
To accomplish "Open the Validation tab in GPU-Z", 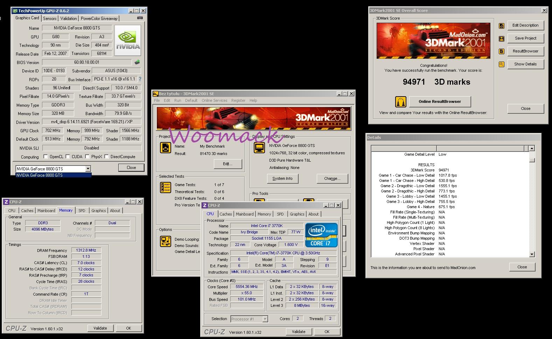I will click(69, 19).
